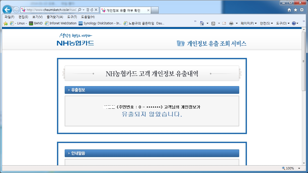The height and width of the screenshot is (173, 308).
Task: Click the 개인정보 유출 조회 서비스 heading text
Action: click(x=217, y=43)
